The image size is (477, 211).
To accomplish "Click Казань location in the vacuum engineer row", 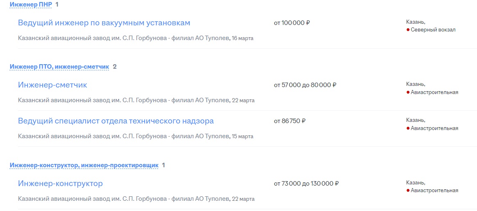I will click(416, 22).
